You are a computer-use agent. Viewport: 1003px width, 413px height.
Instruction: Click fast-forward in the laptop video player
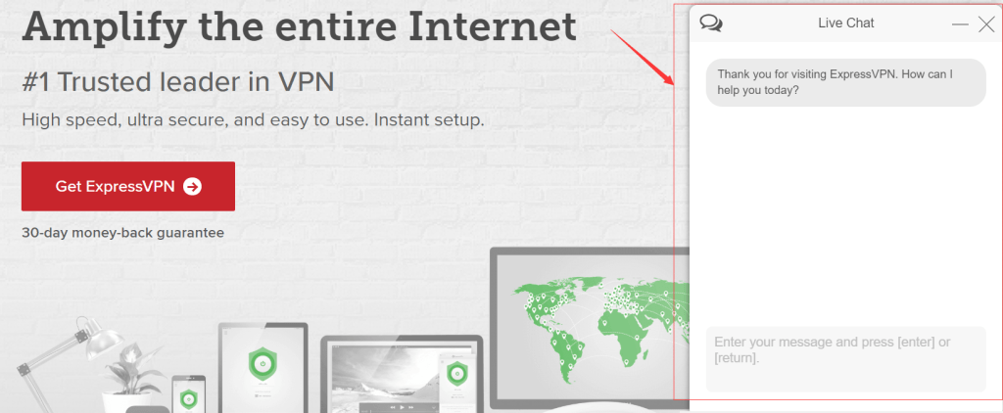[x=410, y=407]
